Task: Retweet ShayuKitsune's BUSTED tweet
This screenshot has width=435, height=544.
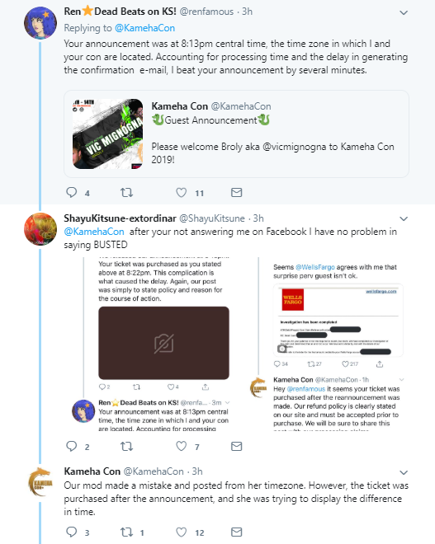Action: [126, 446]
